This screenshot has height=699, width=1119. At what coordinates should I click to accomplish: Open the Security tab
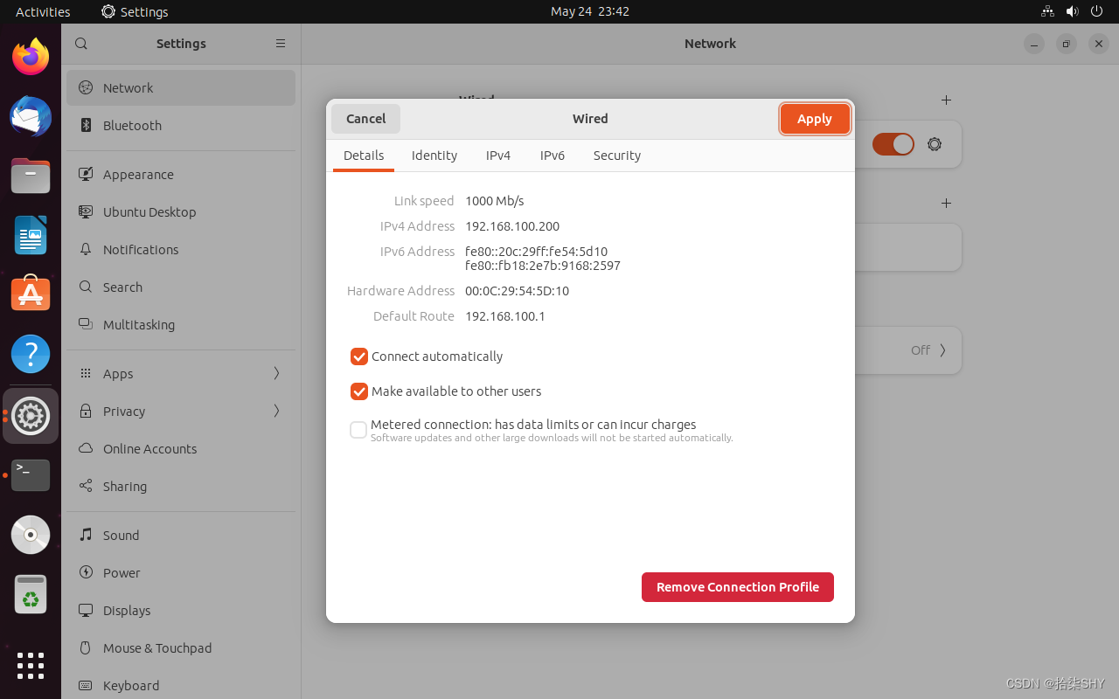point(616,155)
